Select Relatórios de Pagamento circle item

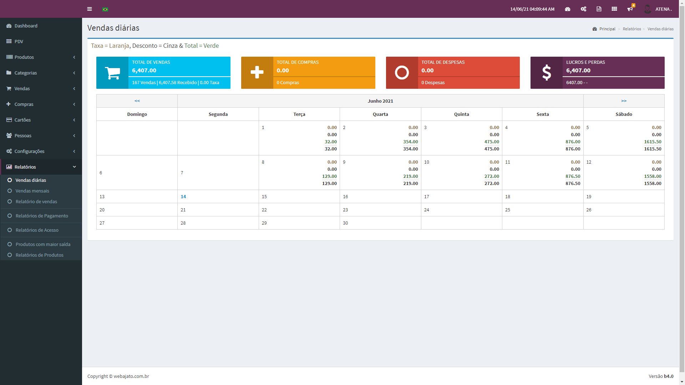(41, 216)
